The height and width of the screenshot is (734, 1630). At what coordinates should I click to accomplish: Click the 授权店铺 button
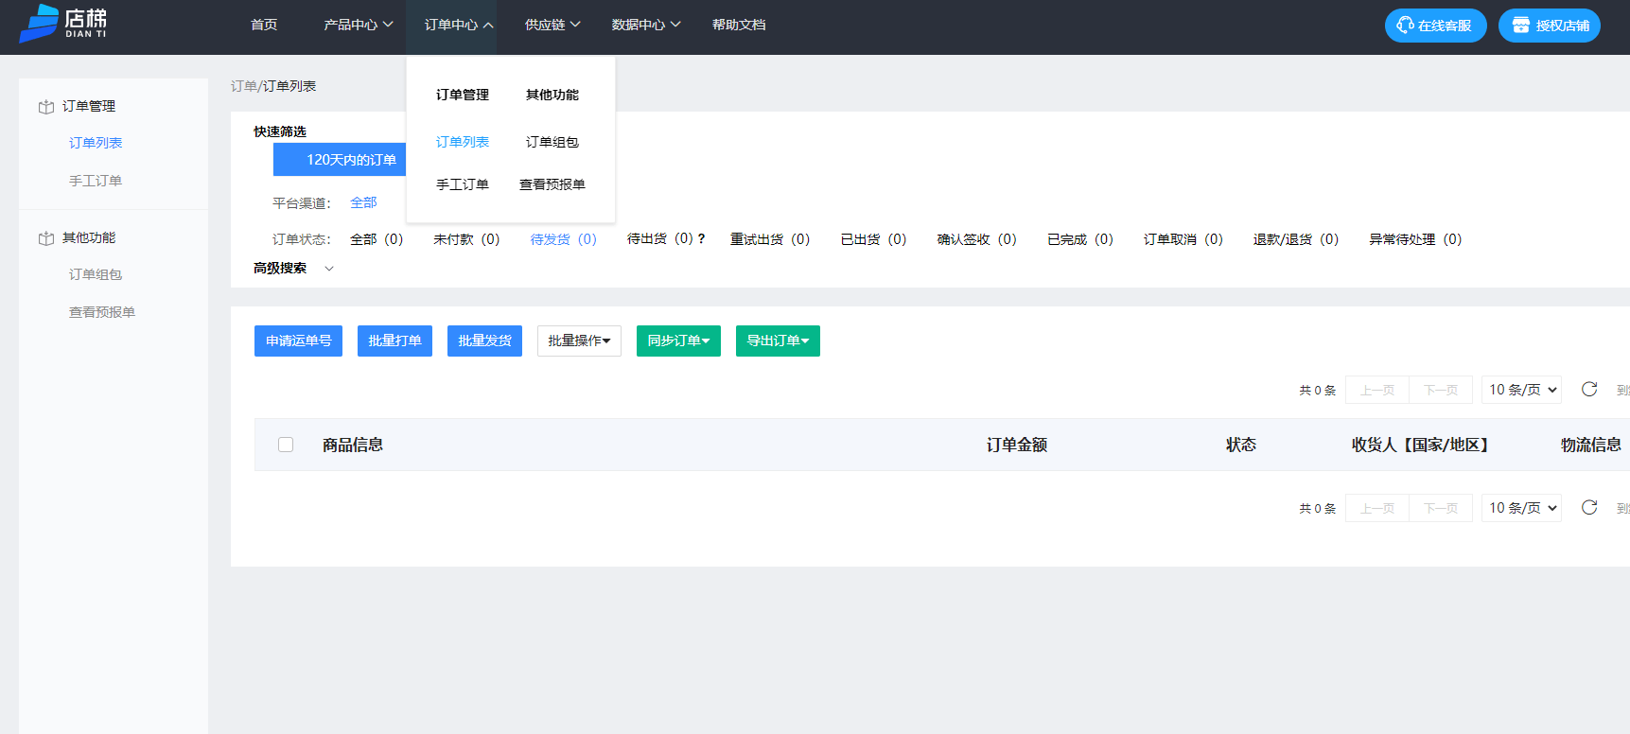(1550, 26)
